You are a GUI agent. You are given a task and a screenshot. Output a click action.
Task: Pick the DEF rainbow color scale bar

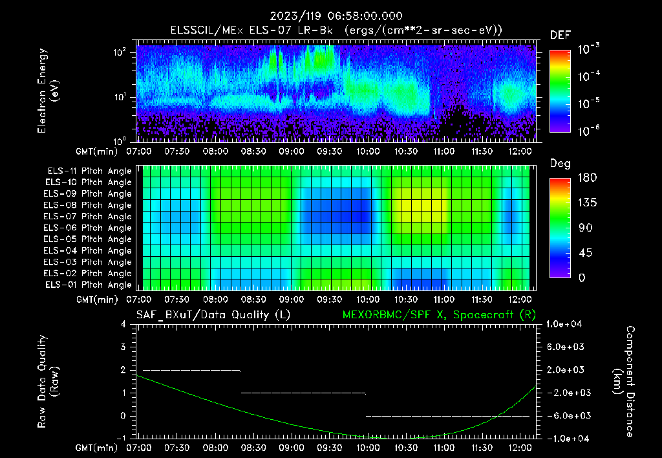pos(560,91)
